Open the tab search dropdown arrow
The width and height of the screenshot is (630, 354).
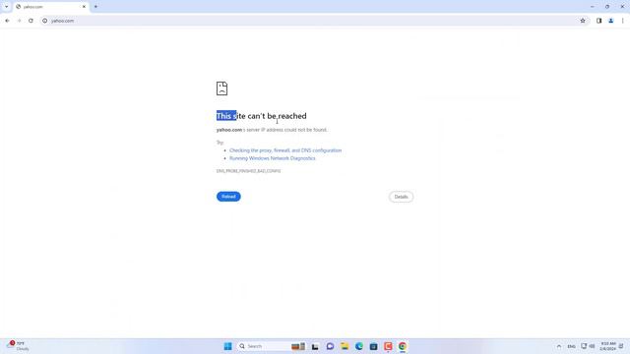pos(7,7)
